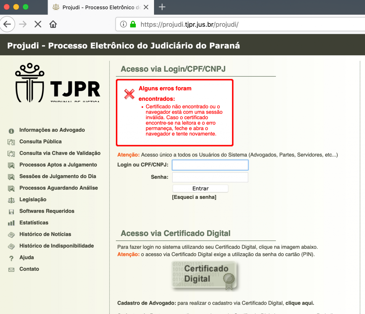Open Softwares Requeridos

click(x=47, y=211)
